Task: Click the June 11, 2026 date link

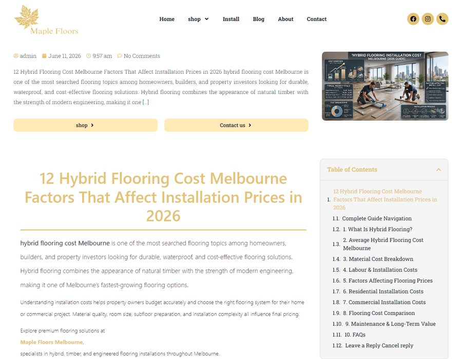Action: [x=65, y=56]
